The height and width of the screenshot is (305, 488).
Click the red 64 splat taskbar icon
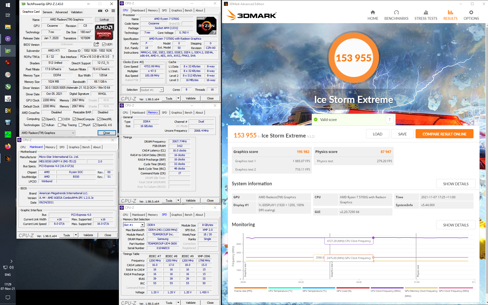click(8, 63)
